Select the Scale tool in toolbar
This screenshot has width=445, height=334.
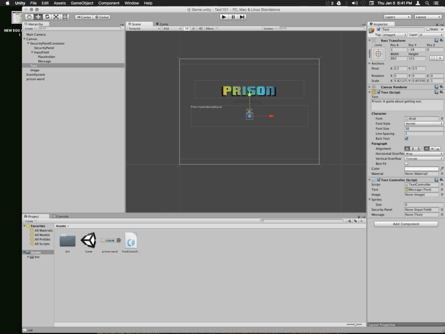[x=56, y=17]
